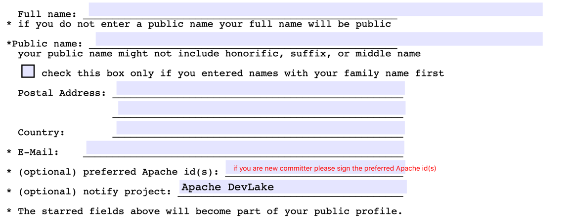
Task: Focus the E-Mail input field
Action: tap(245, 147)
